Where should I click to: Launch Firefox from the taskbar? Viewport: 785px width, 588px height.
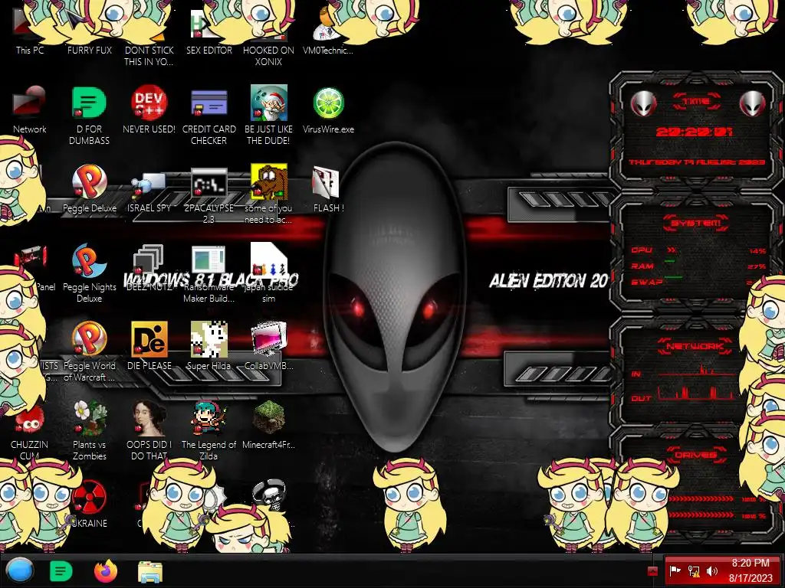tap(106, 570)
